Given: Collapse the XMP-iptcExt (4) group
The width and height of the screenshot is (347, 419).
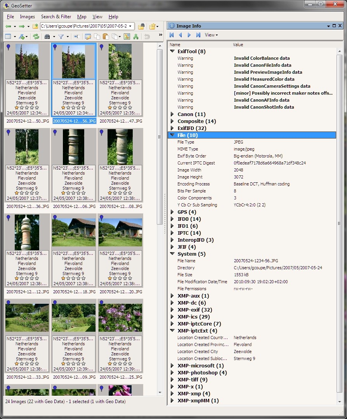Looking at the screenshot, I should (172, 331).
